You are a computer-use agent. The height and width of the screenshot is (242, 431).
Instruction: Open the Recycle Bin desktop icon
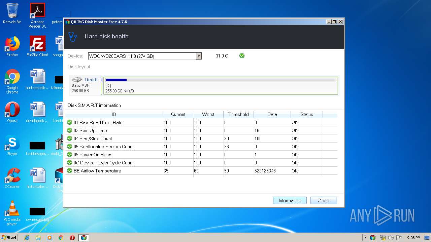12,13
